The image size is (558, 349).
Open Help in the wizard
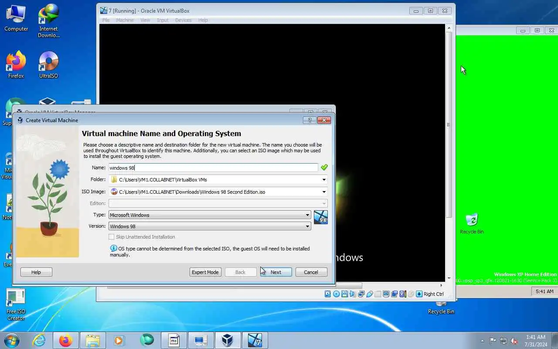(x=36, y=272)
